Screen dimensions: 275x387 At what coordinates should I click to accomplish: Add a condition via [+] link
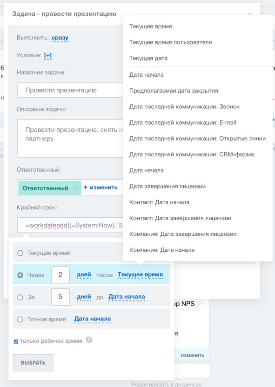coord(48,55)
